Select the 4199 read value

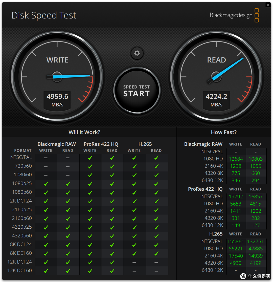click(x=256, y=263)
